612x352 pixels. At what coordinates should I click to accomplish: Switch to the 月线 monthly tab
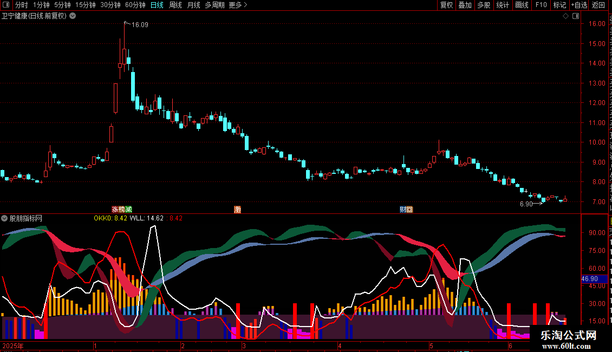(x=193, y=5)
